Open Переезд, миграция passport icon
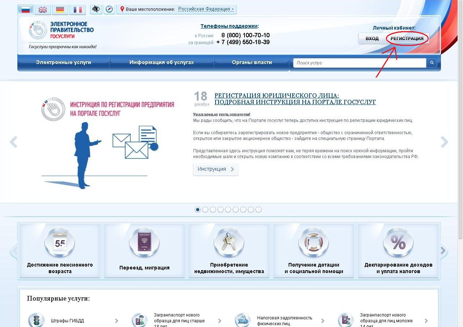Viewport: 463px width, 327px height. (144, 242)
